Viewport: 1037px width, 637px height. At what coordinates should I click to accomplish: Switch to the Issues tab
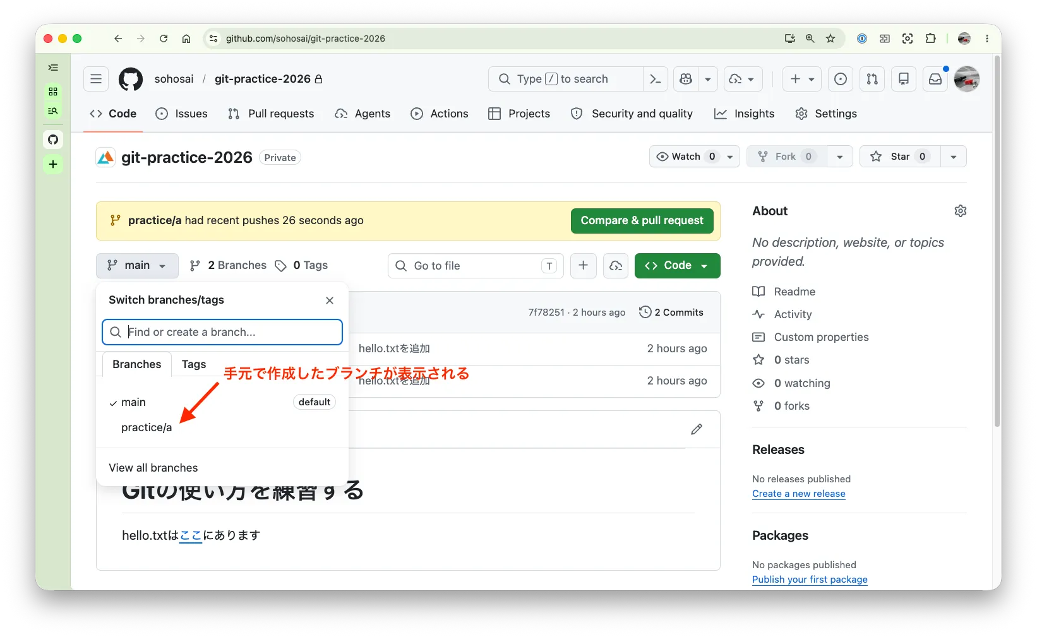tap(181, 114)
